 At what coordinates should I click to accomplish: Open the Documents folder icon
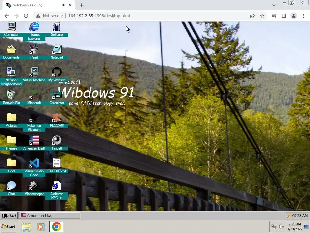[11, 52]
